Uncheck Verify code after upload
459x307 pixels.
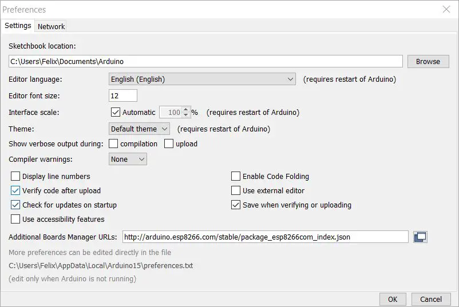[x=15, y=190]
